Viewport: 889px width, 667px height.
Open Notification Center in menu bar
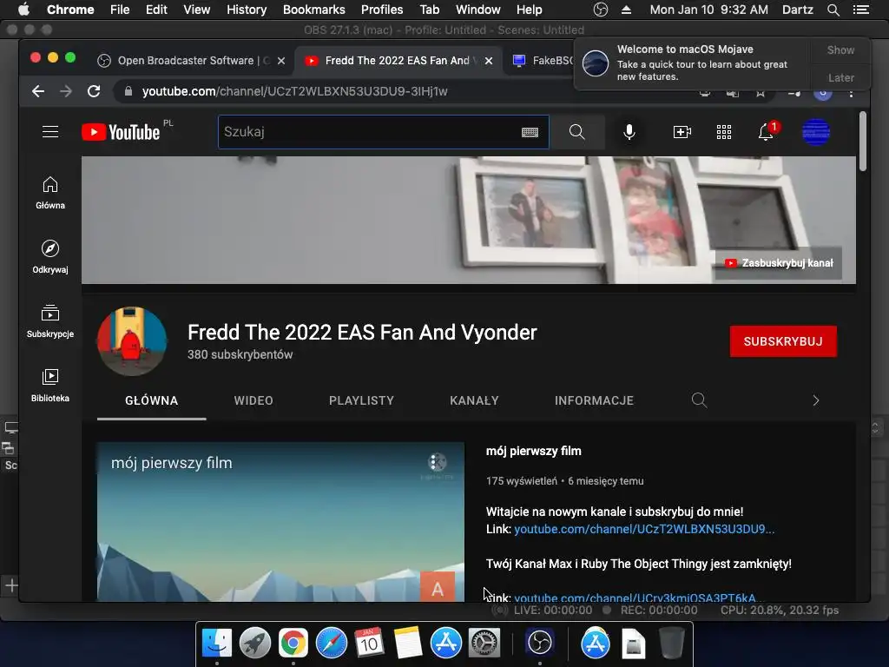[860, 10]
